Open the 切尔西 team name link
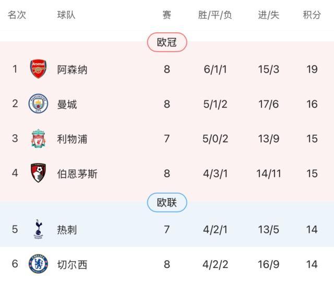The height and width of the screenshot is (282, 334). pos(72,264)
